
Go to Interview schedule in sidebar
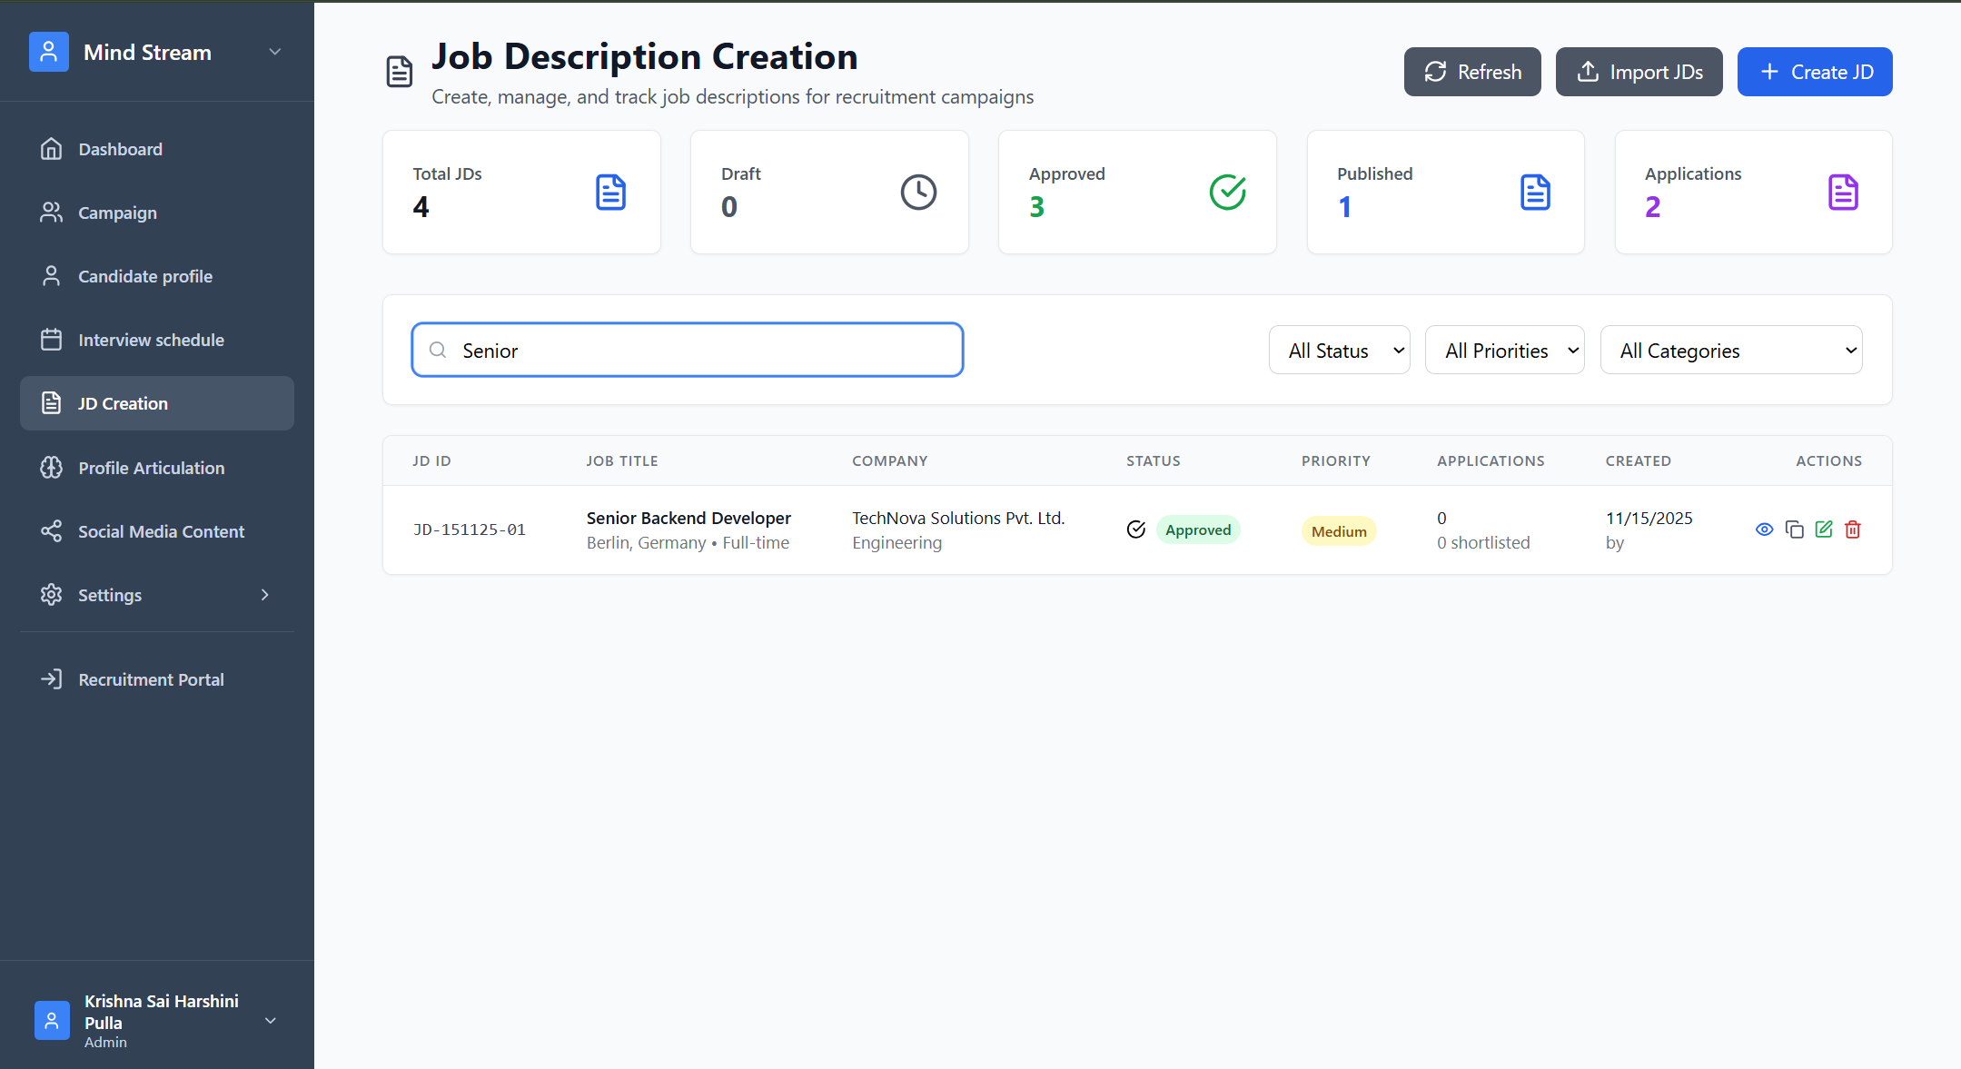tap(151, 340)
